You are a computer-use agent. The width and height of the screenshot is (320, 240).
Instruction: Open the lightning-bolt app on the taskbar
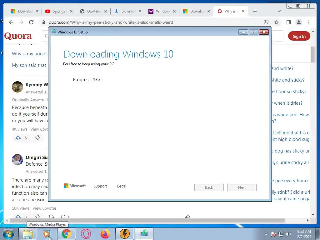(x=124, y=234)
